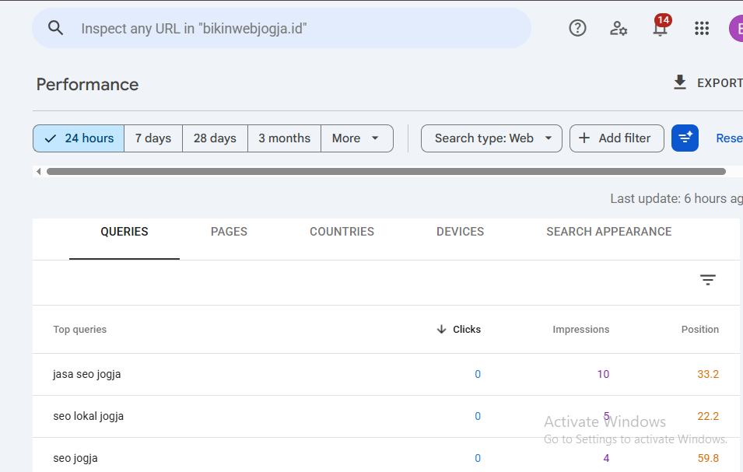The width and height of the screenshot is (743, 472).
Task: Open the 'jasa seo jogja' query row
Action: tap(386, 374)
